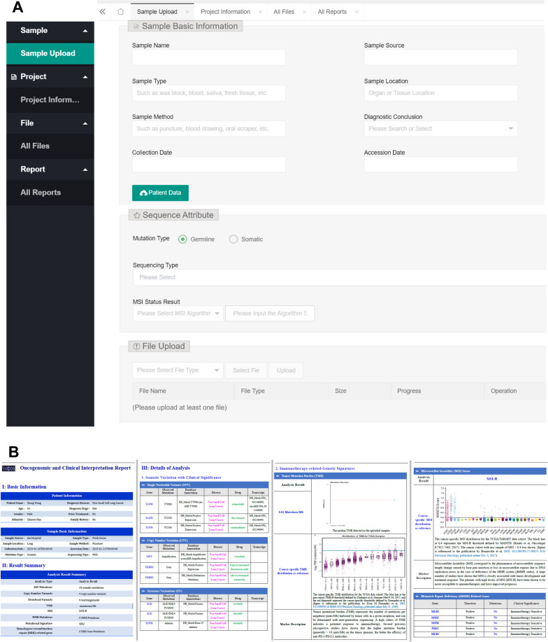Collapse the Sample sidebar section
This screenshot has width=548, height=642.
(85, 31)
